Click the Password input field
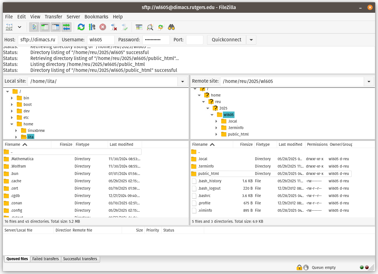This screenshot has width=378, height=274. (156, 40)
